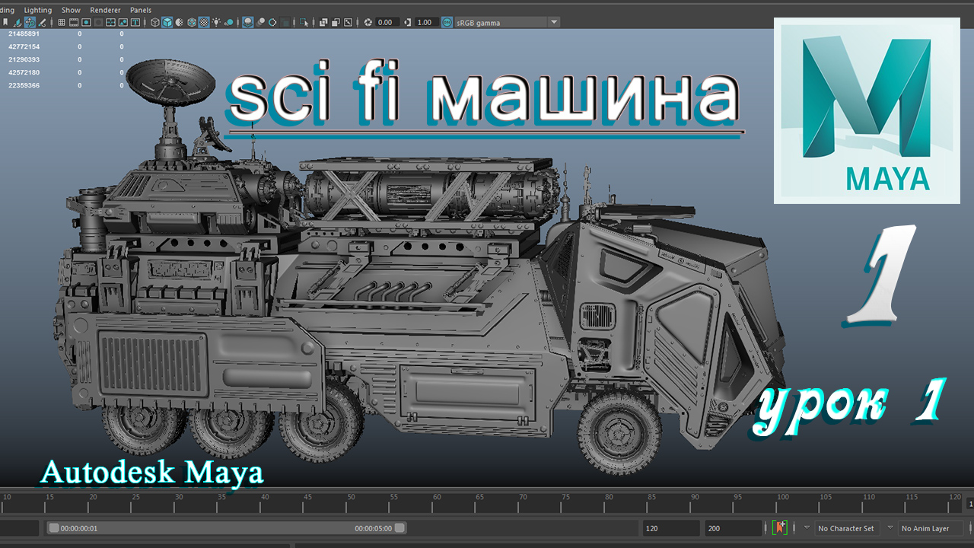Click the exposure value field 0.00
Viewport: 974px width, 548px height.
(x=387, y=22)
